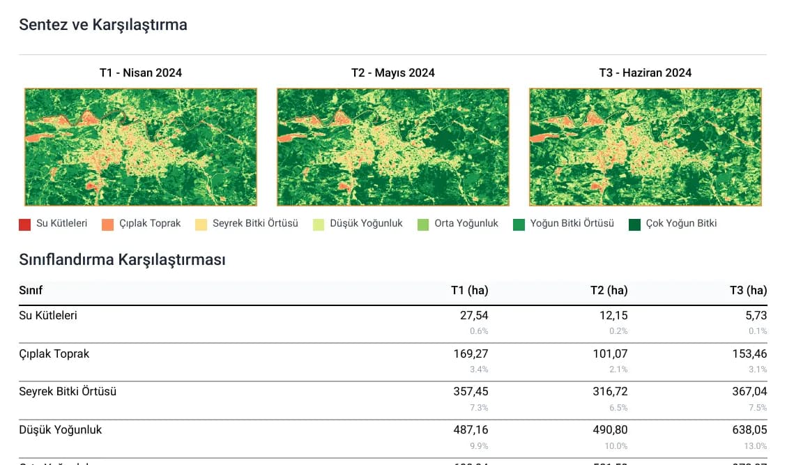Click the 'T3 (ha)' column header

[749, 290]
